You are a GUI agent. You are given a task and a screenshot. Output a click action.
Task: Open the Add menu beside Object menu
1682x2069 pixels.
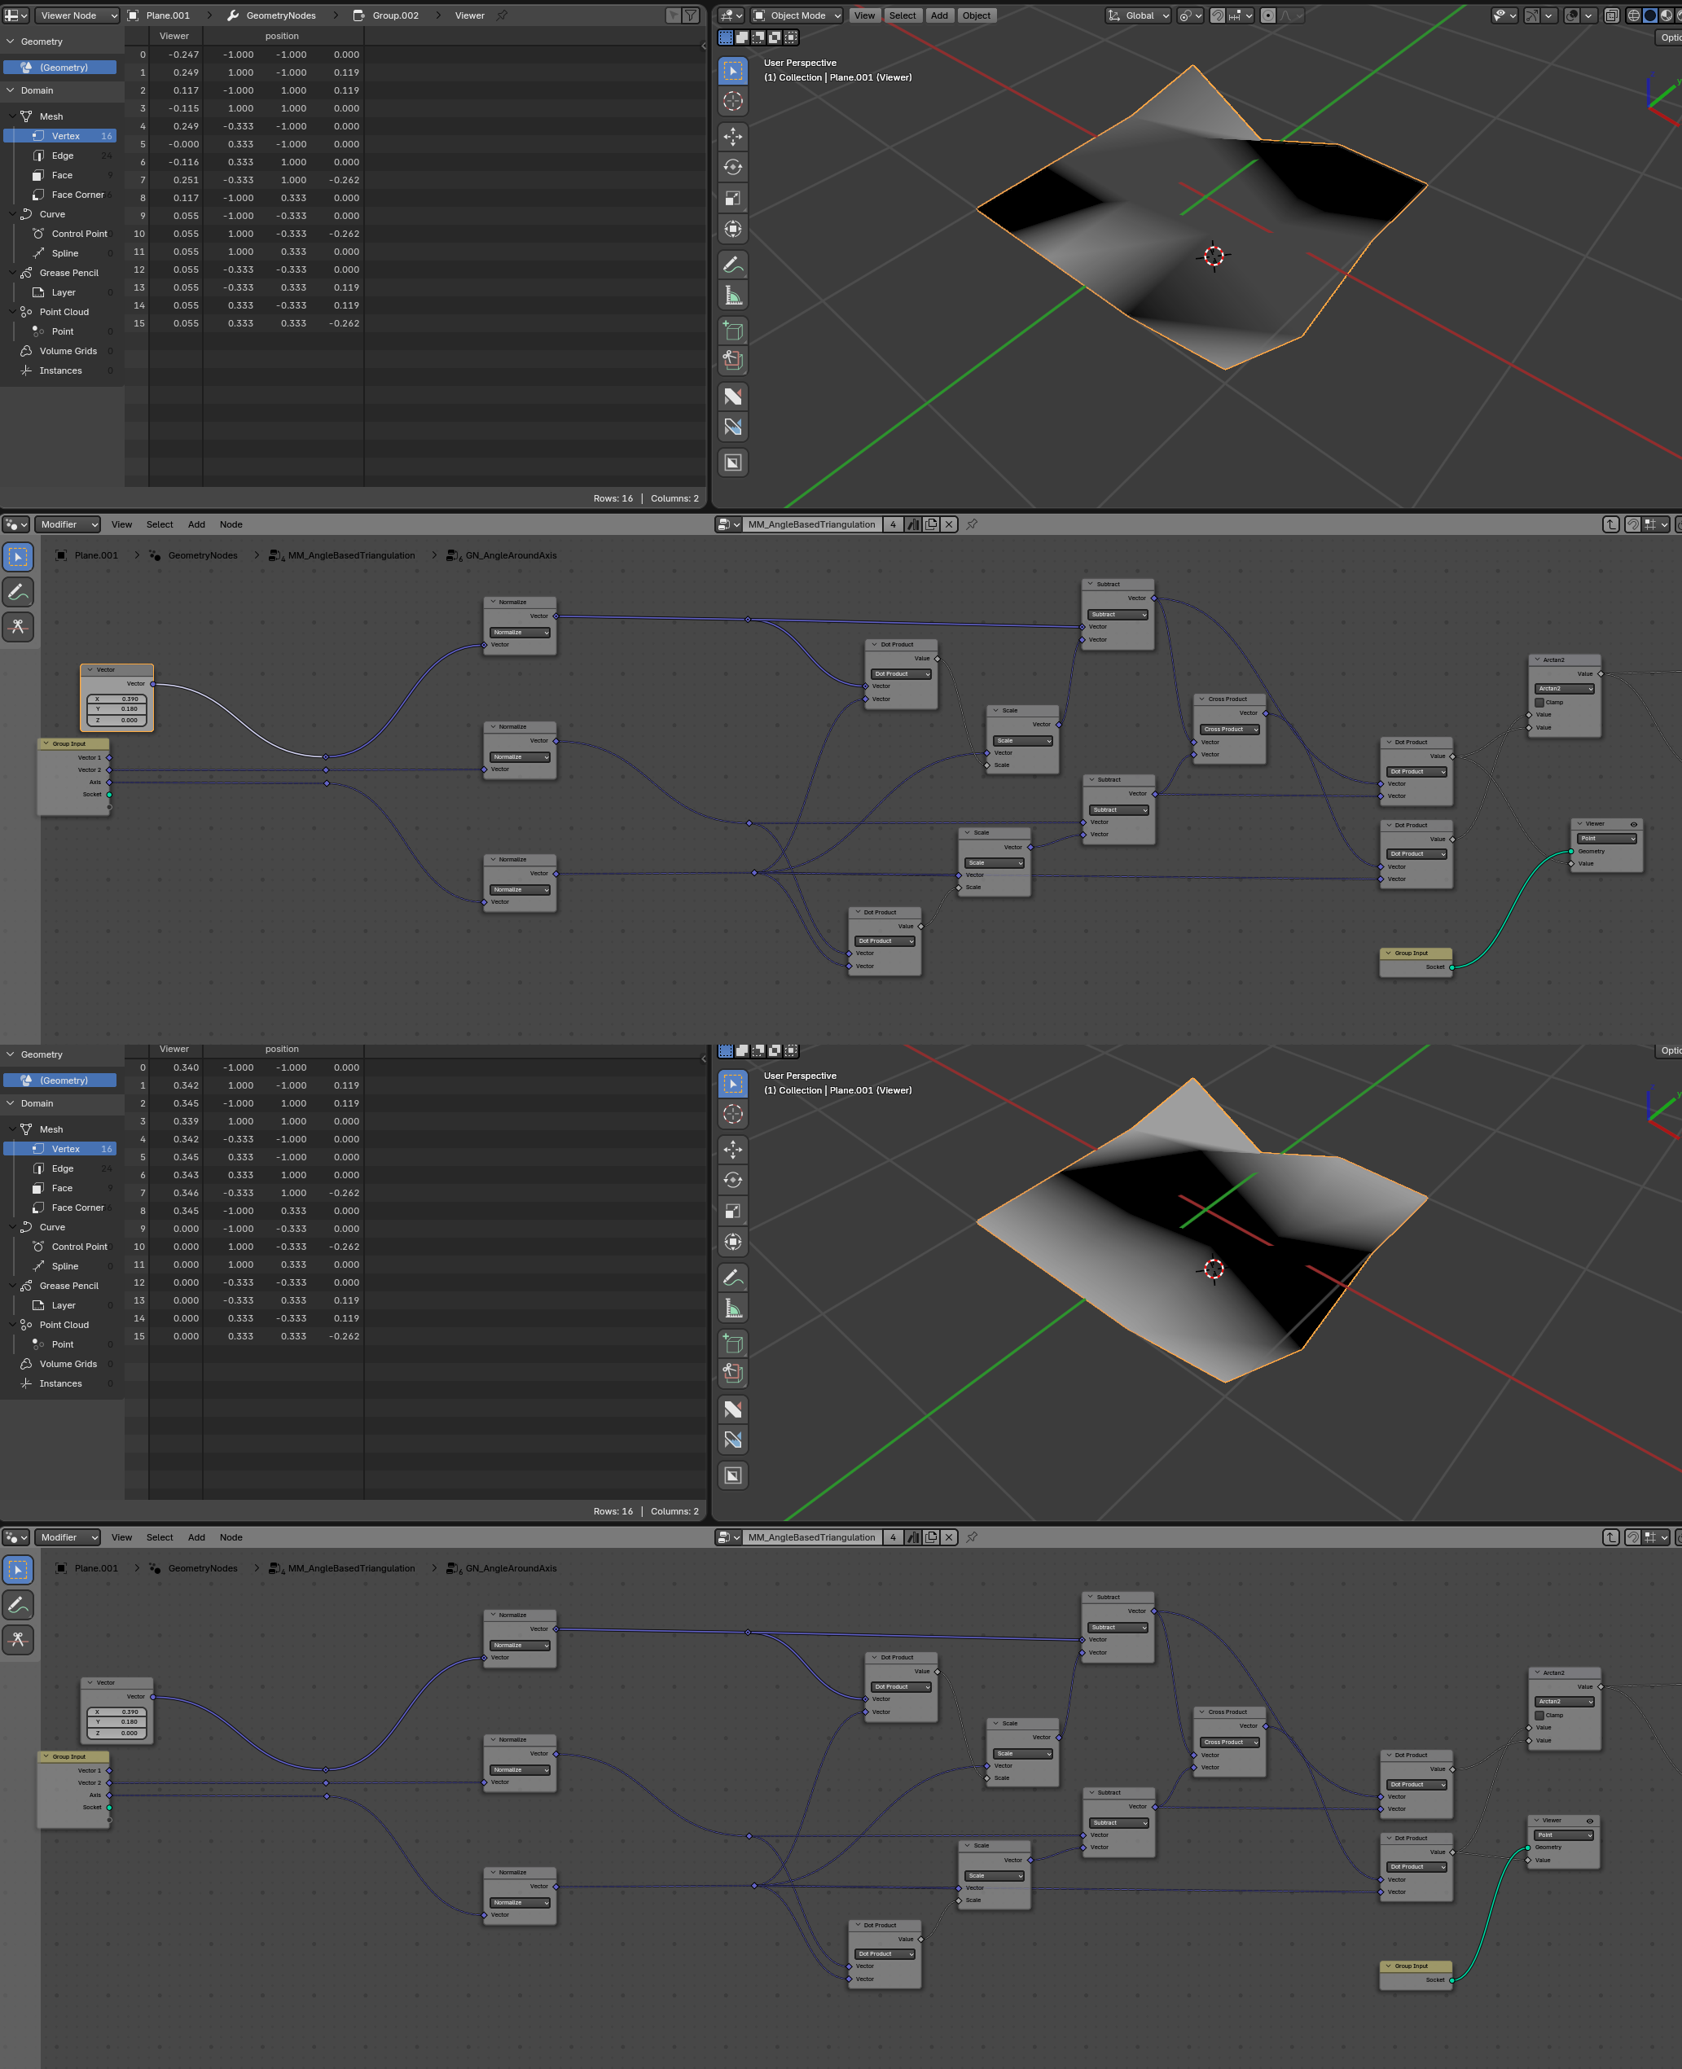click(x=939, y=15)
